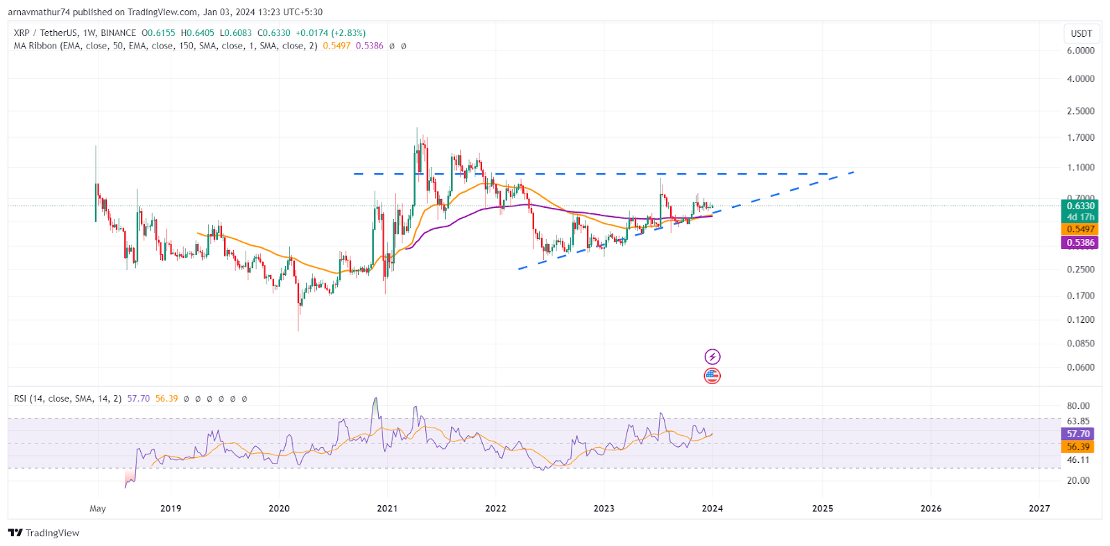
Task: Click the 0.0850 price axis label
Action: (x=1081, y=344)
